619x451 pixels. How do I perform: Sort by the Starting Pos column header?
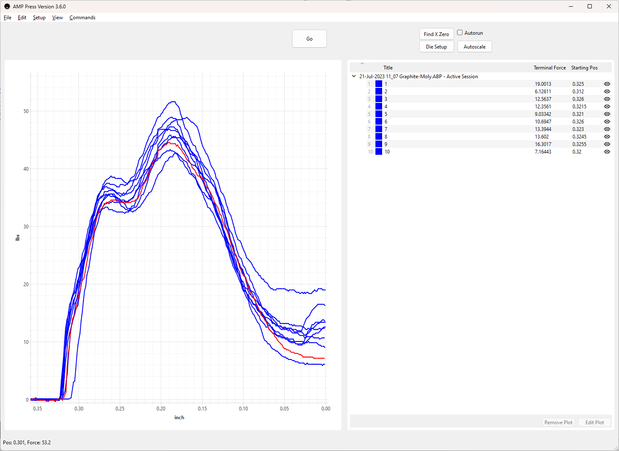point(584,68)
